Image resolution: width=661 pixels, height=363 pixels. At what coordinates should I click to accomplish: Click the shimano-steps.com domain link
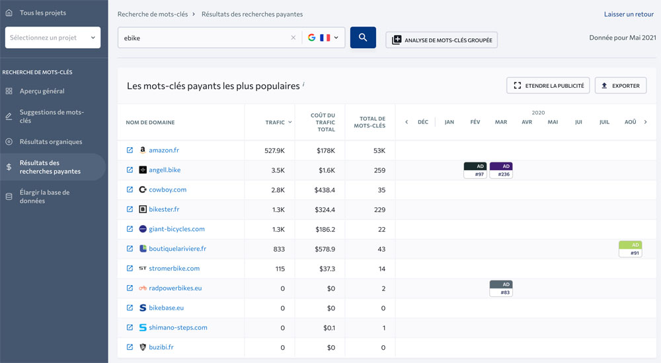pyautogui.click(x=178, y=327)
